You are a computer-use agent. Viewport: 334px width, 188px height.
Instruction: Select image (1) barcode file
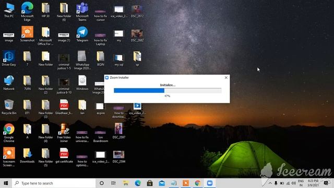64,37
